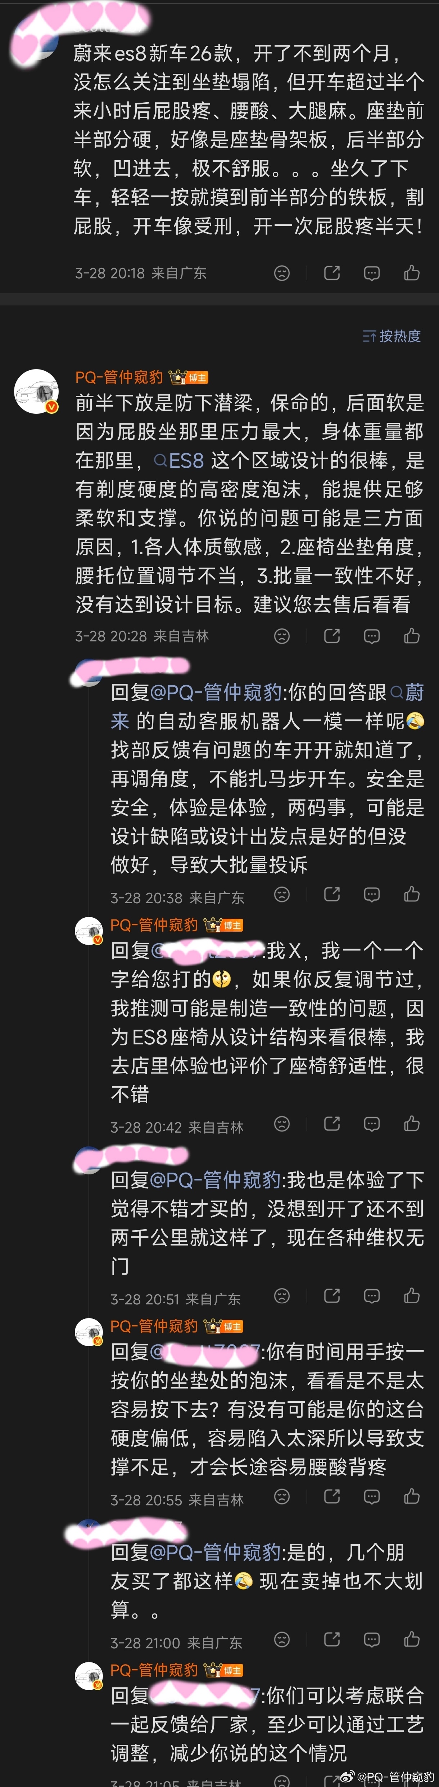Open PQ-管仲窥豹's car avatar on the 20:28 comment

pyautogui.click(x=37, y=390)
